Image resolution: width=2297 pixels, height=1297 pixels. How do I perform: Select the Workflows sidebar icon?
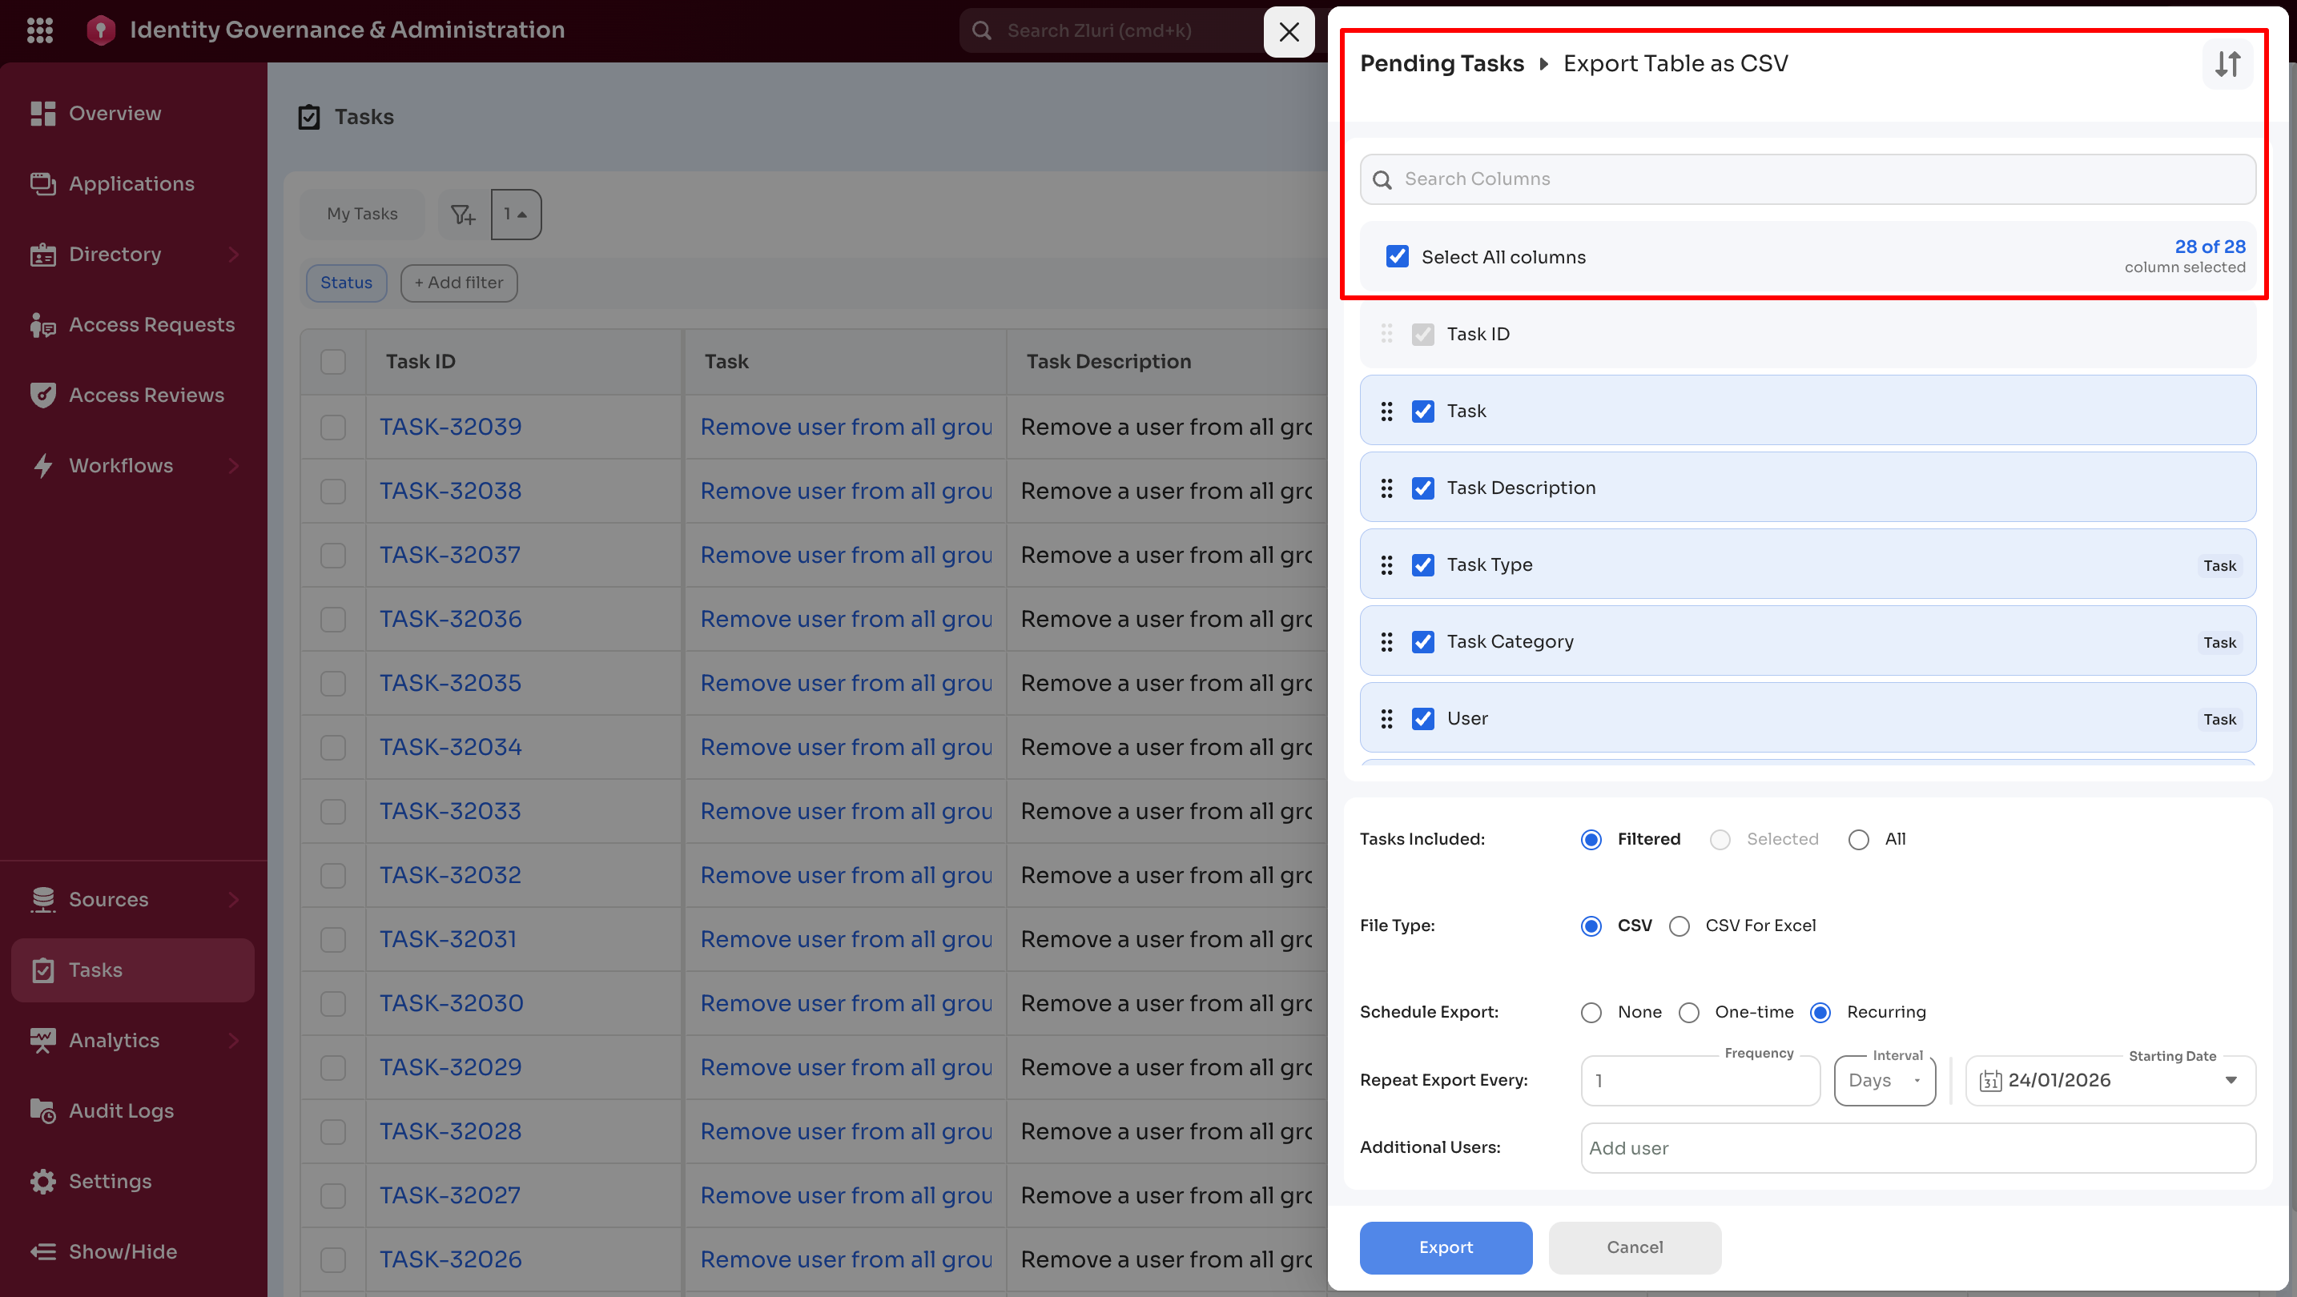(42, 464)
